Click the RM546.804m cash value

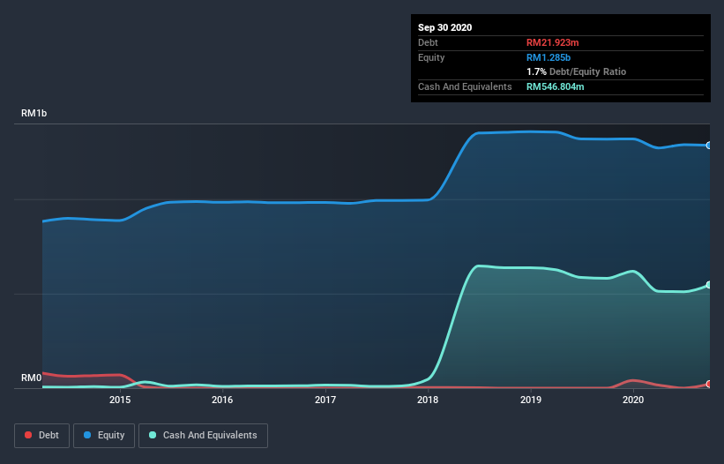coord(555,86)
